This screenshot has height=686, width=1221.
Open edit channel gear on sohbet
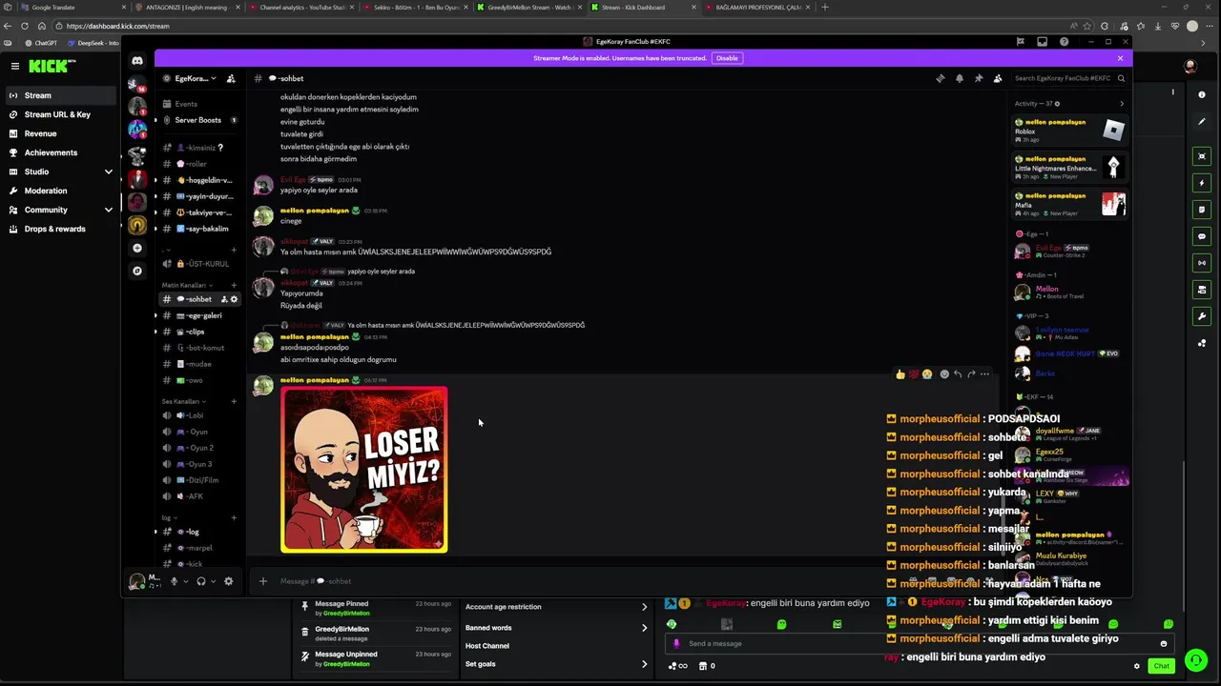[x=235, y=299]
